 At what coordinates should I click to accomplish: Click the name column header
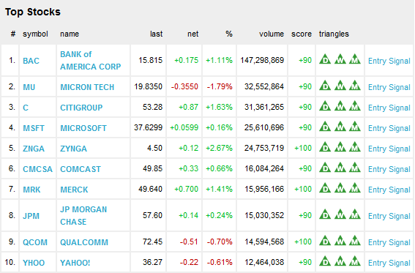[70, 34]
